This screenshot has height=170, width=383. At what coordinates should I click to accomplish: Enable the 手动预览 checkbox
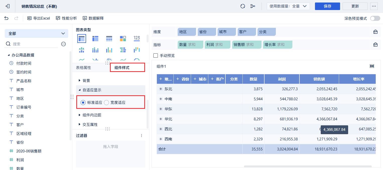156,56
